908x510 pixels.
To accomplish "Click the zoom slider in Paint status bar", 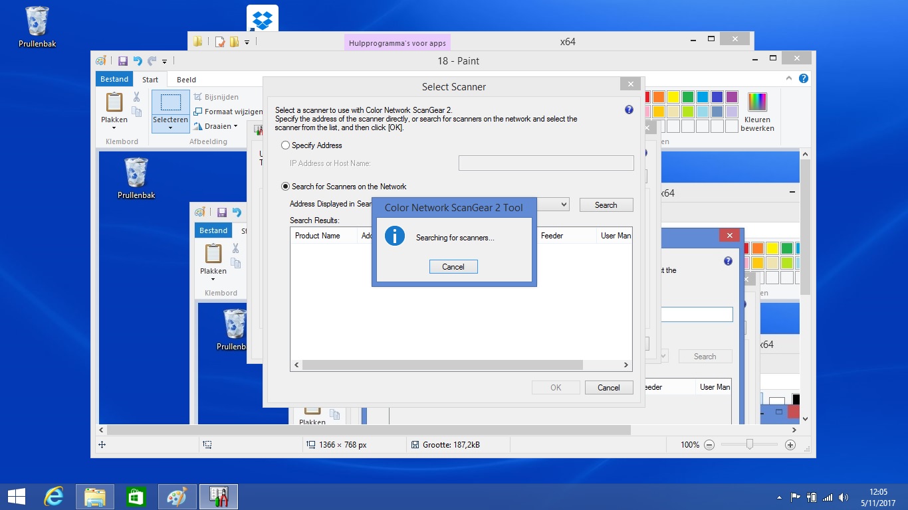I will tap(749, 445).
